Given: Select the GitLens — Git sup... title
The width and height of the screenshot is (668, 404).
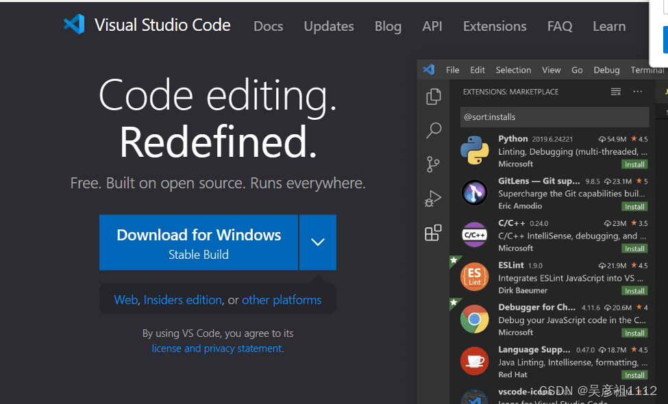Looking at the screenshot, I should (539, 181).
